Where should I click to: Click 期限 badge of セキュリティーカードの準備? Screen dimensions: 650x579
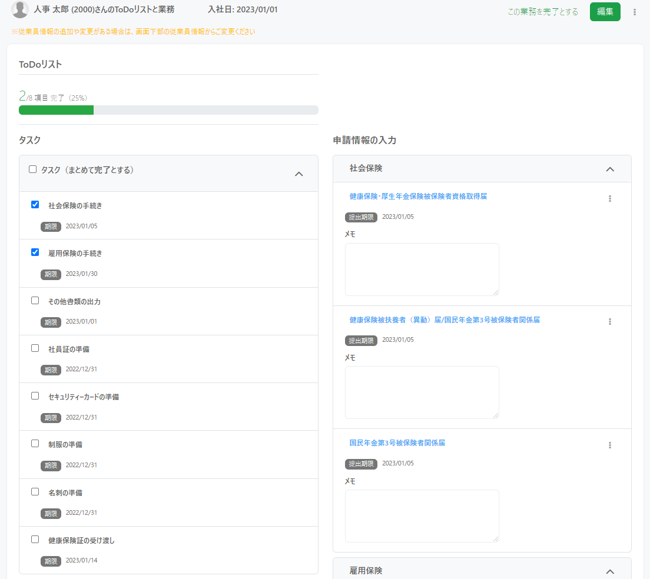pos(51,418)
